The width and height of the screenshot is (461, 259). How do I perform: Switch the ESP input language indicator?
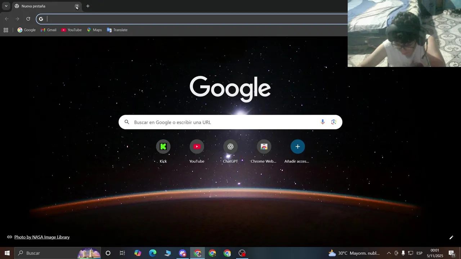(x=420, y=253)
